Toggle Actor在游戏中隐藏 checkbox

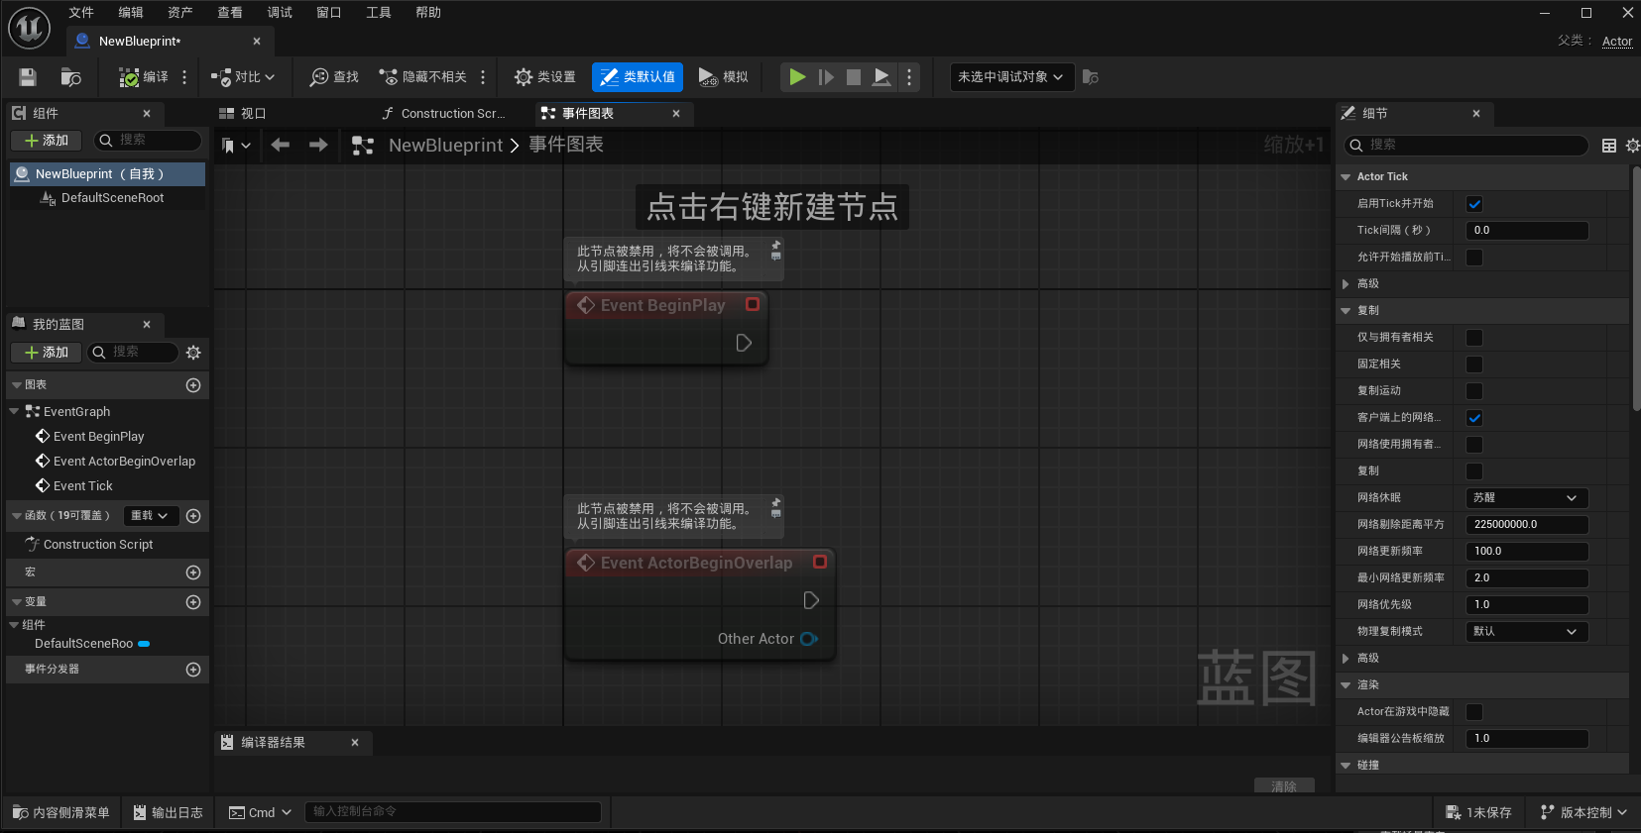[x=1474, y=712]
